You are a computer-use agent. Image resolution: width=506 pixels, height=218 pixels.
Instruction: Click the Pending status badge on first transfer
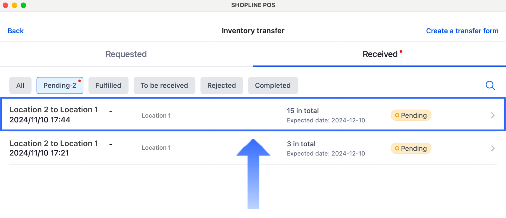(x=411, y=115)
